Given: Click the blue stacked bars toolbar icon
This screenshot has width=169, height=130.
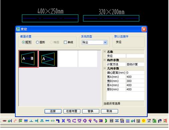Looking at the screenshot, I should [26, 121].
